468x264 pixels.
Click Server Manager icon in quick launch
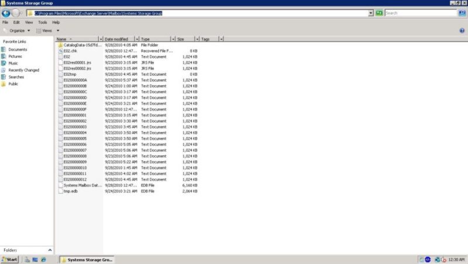[x=27, y=259]
